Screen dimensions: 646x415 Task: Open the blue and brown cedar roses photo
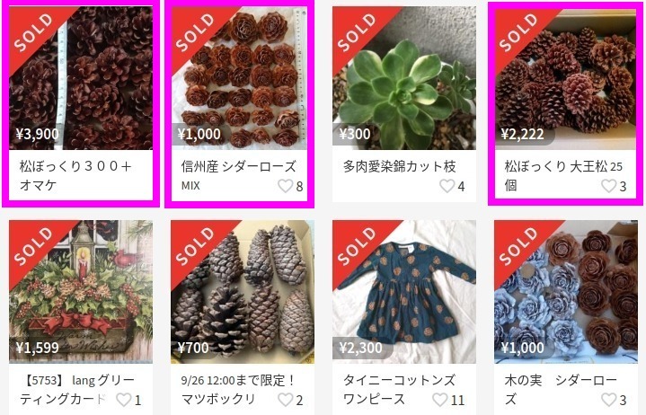[566, 292]
